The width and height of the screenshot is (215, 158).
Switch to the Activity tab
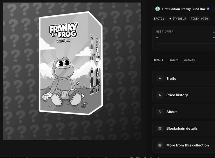pos(189,60)
